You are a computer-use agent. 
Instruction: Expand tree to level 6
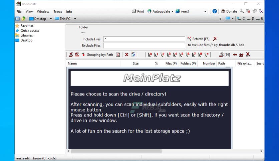(187, 55)
